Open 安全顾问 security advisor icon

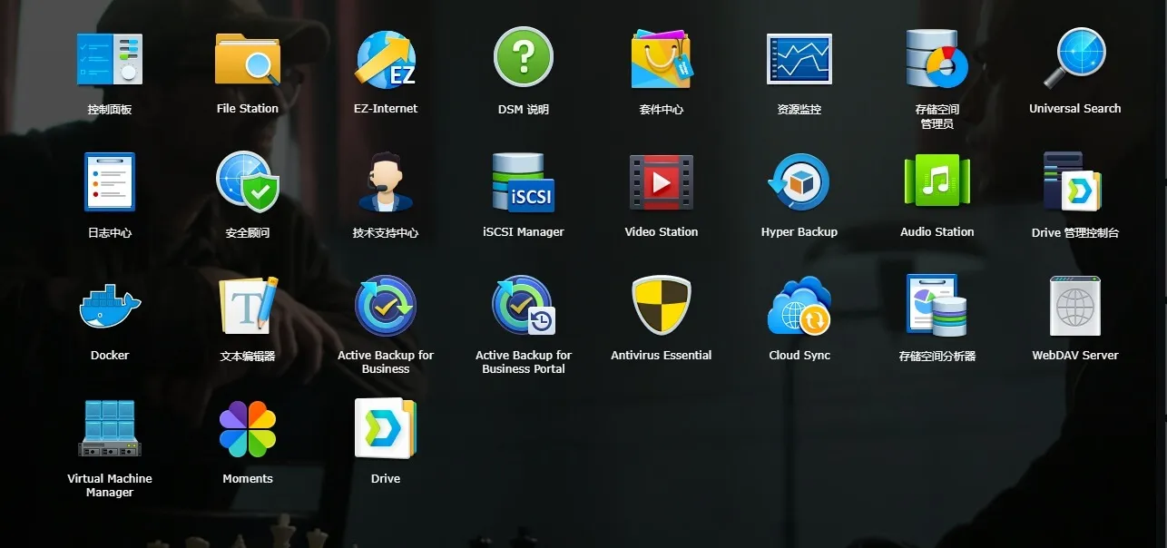coord(248,181)
